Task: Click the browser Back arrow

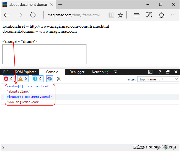Action: click(7, 15)
